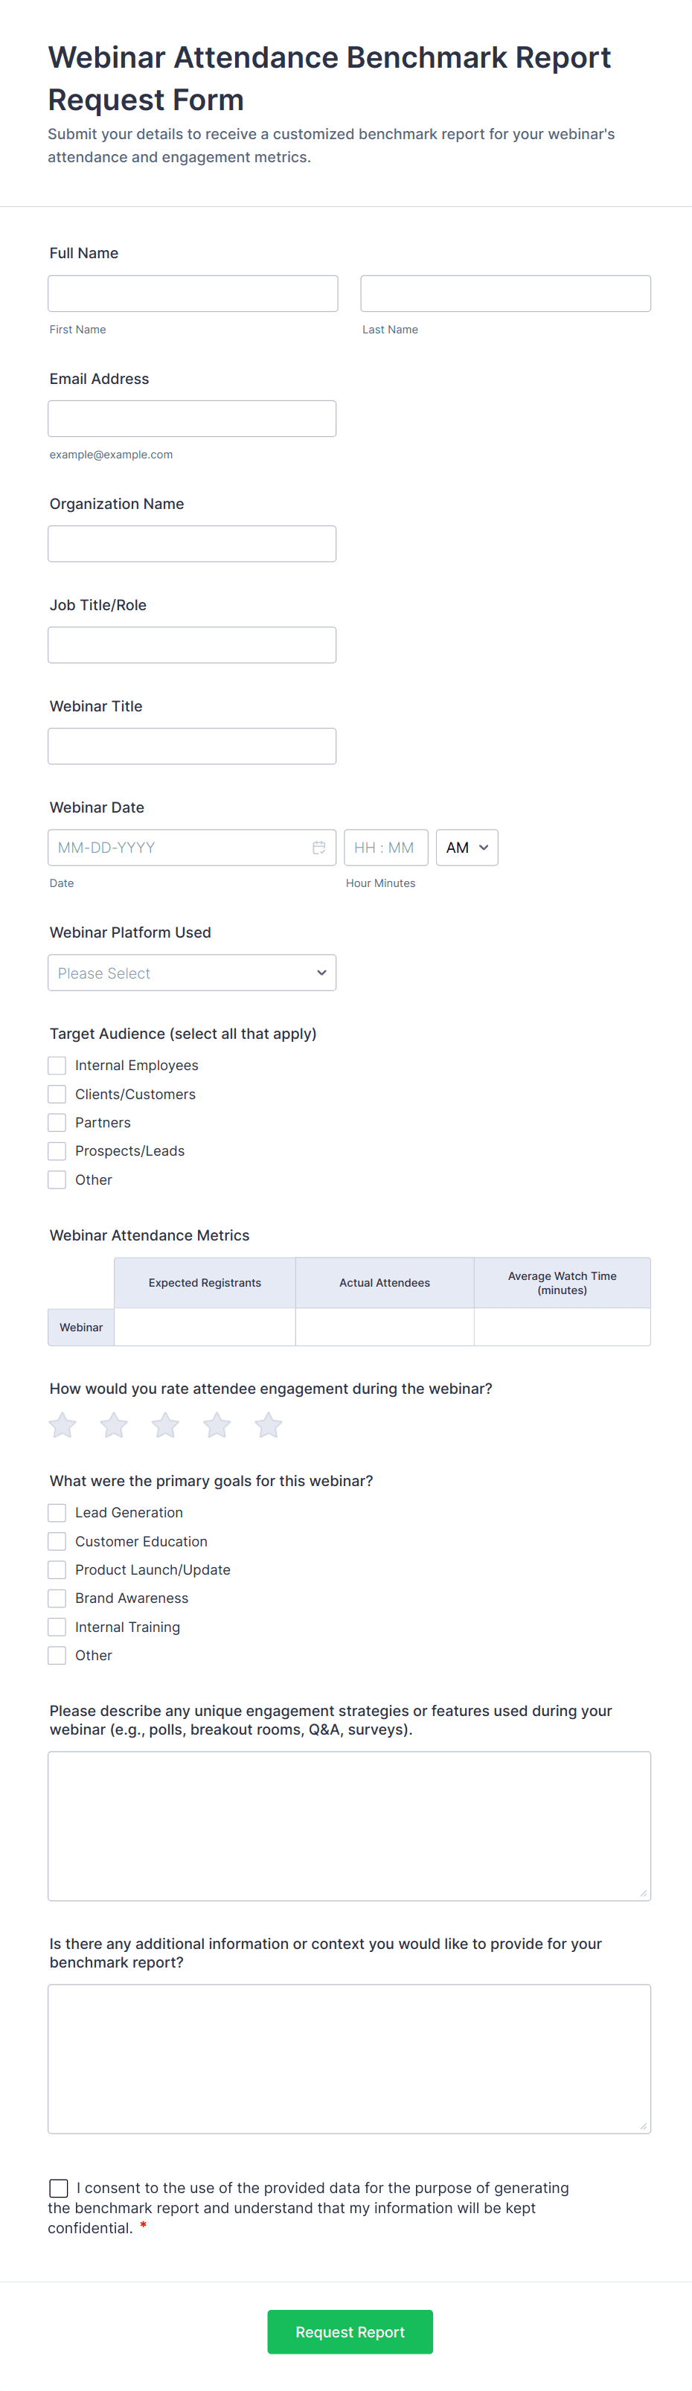Enable the Lead Generation goal

tap(57, 1513)
